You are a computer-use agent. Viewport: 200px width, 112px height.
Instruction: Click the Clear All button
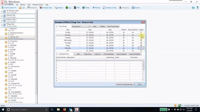click(97, 54)
